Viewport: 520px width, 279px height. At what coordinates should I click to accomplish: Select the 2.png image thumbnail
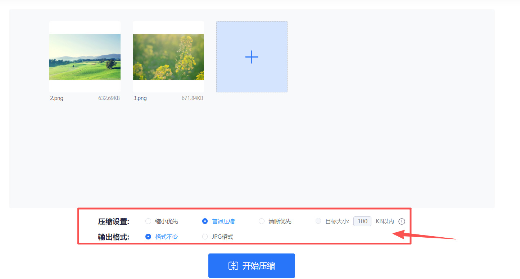coord(85,56)
